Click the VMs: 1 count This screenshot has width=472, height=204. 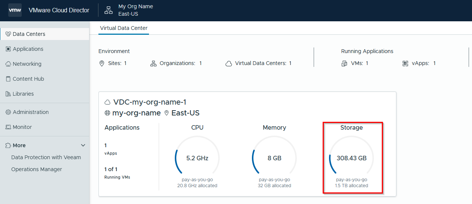(x=359, y=63)
